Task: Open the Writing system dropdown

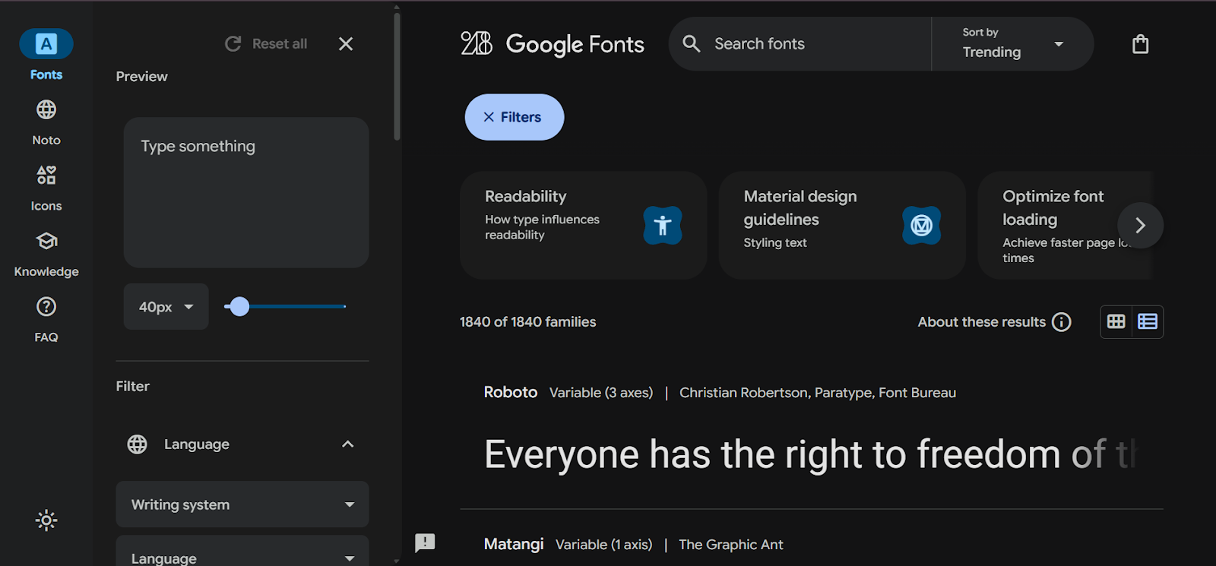Action: (x=242, y=504)
